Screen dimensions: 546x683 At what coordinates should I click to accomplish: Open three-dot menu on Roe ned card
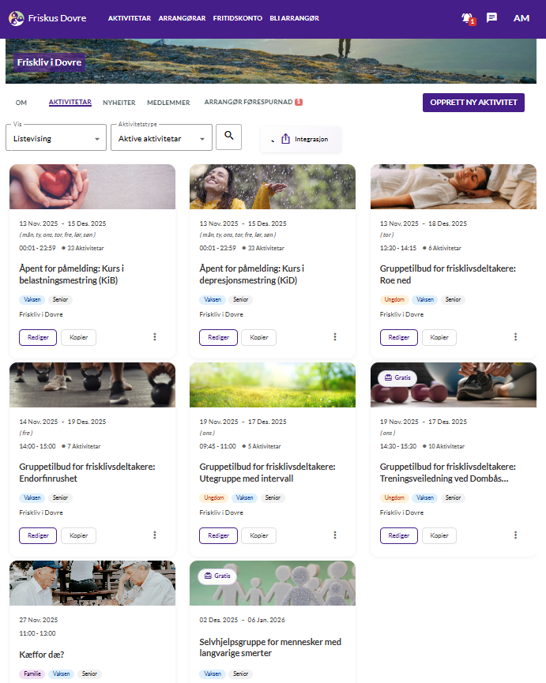click(x=516, y=337)
